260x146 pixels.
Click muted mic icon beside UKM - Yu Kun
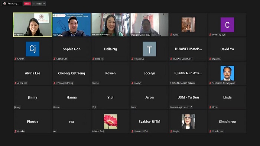coord(210,35)
